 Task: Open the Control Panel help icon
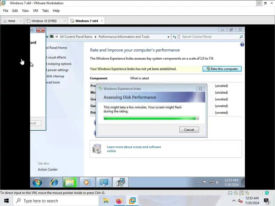[242, 45]
